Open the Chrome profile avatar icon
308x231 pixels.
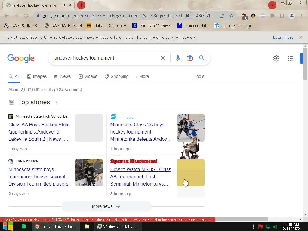292,16
